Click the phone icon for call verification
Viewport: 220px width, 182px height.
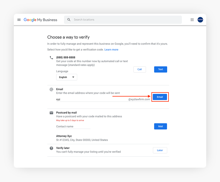click(51, 58)
